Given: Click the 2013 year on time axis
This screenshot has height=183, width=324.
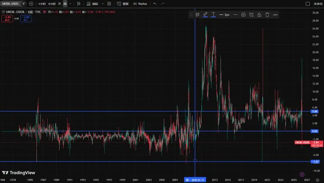Looking at the screenshot, I should click(x=214, y=180).
